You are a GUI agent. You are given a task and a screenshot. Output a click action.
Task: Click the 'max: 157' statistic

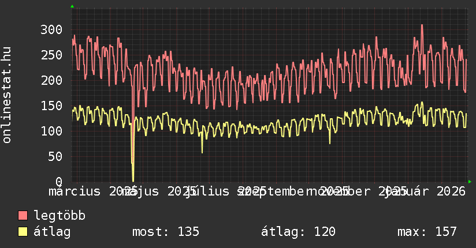pyautogui.click(x=427, y=232)
